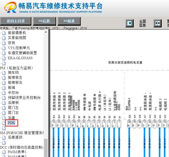
Task: Click document icon beside 中控台
Action: [4, 93]
